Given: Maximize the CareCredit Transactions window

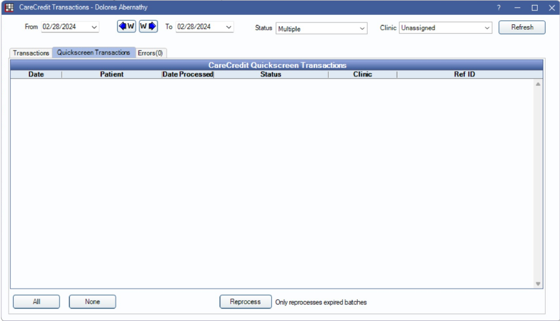Looking at the screenshot, I should click(534, 7).
